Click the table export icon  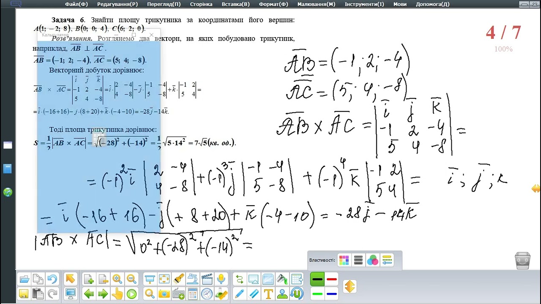(x=297, y=279)
